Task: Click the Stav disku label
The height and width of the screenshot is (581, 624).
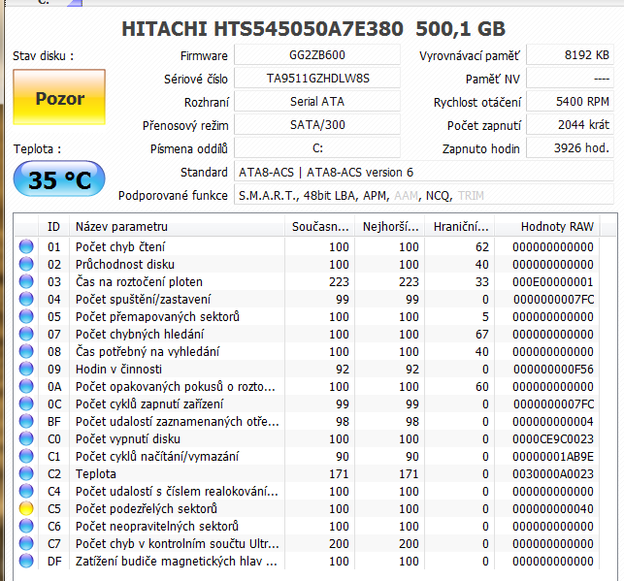Action: click(43, 56)
